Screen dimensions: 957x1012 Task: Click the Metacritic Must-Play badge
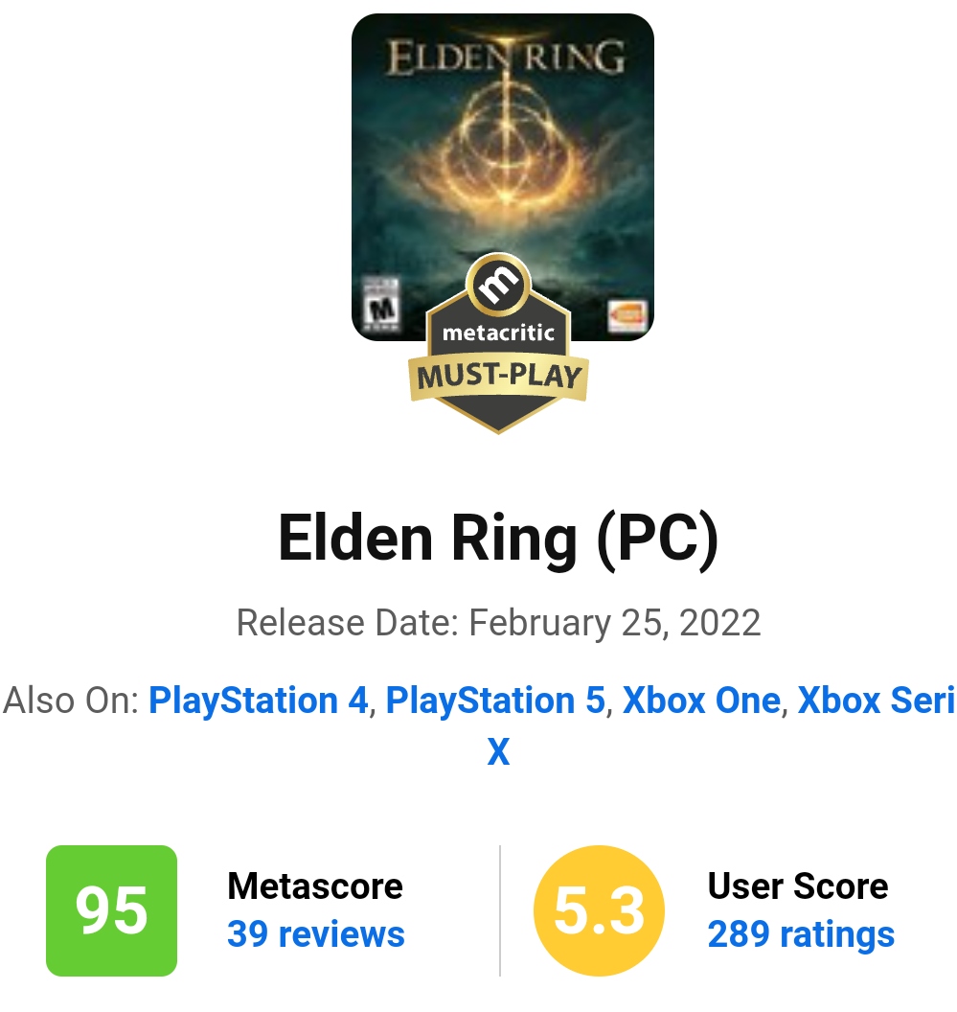pyautogui.click(x=498, y=343)
